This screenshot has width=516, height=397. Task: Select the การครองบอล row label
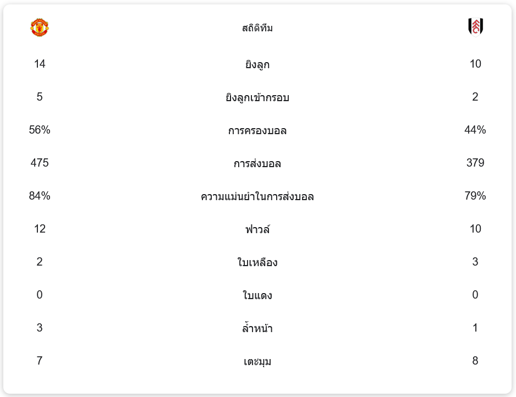pos(257,131)
